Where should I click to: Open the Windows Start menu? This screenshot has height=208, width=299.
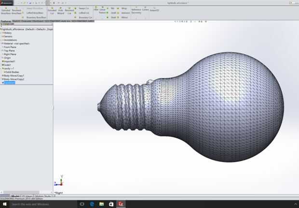[x=4, y=204]
